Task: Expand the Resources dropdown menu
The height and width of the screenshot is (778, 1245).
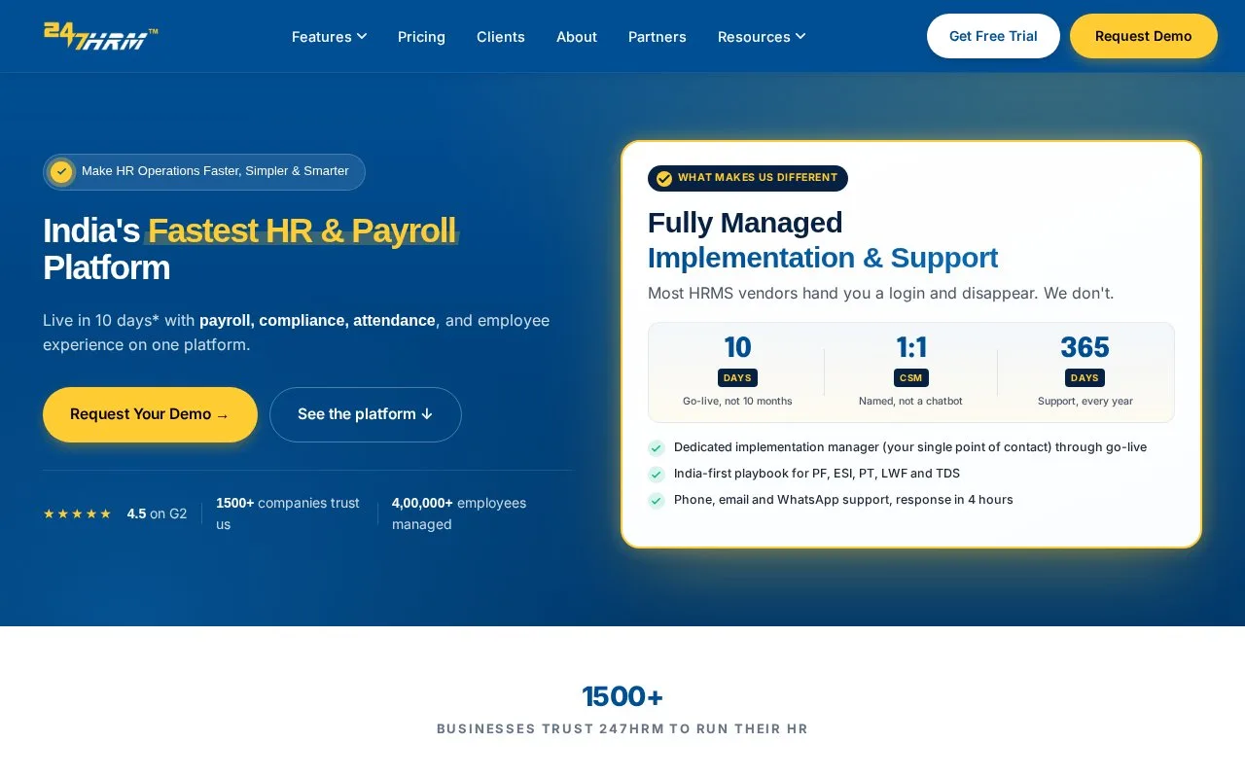Action: (762, 37)
